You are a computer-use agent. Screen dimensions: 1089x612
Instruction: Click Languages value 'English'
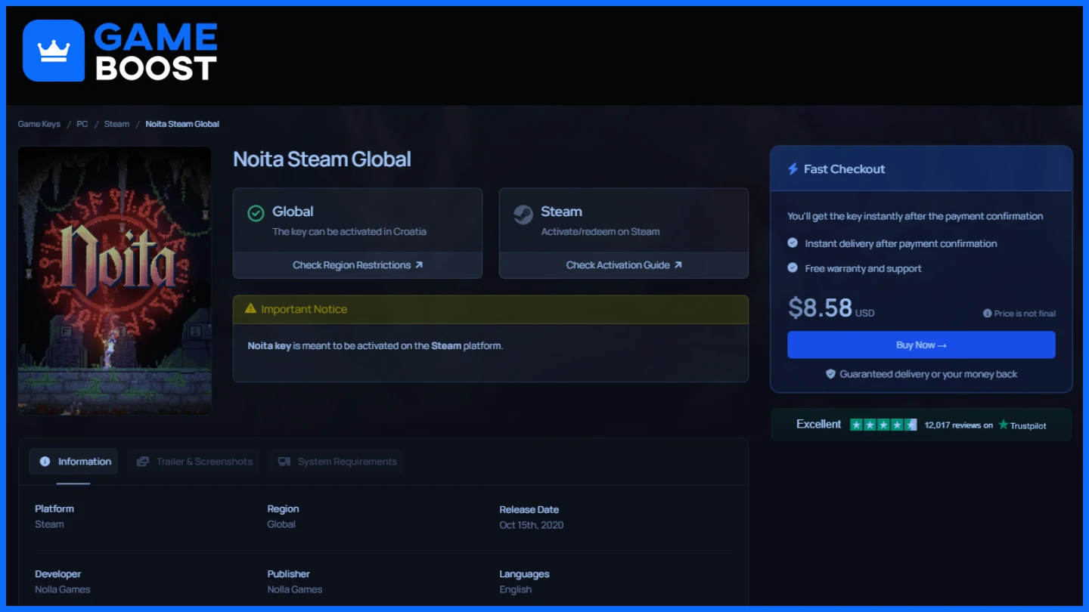(515, 589)
